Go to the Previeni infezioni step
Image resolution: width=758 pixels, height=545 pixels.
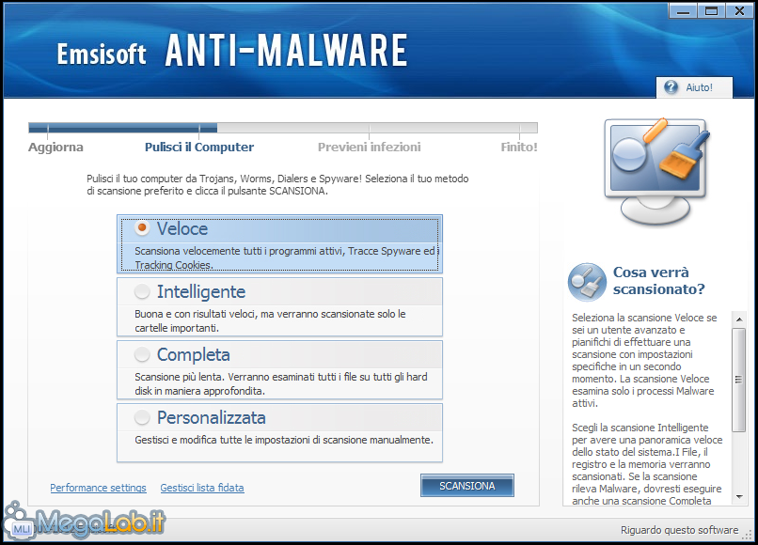point(369,147)
